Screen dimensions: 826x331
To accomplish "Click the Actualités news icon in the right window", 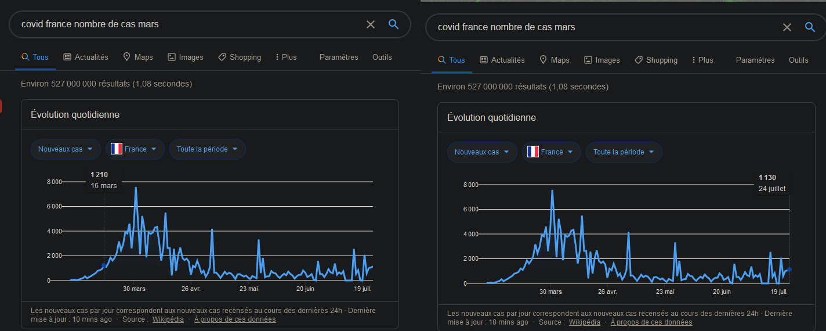I will (484, 60).
